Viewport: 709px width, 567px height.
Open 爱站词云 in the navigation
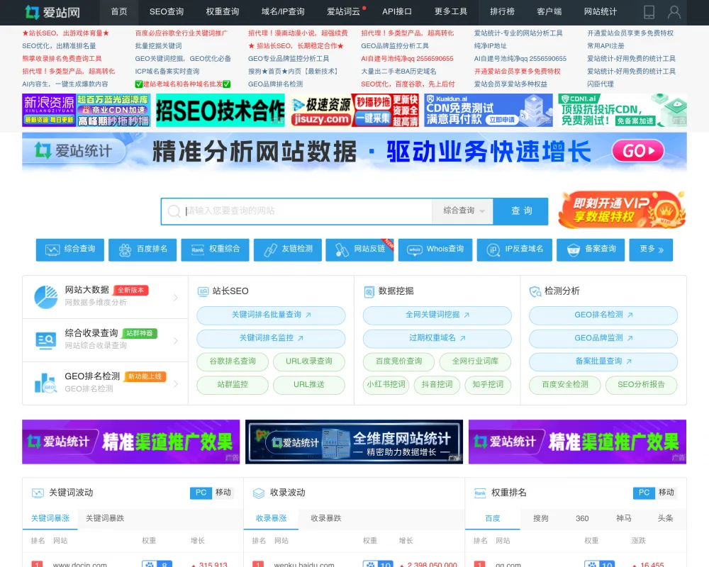click(x=344, y=12)
